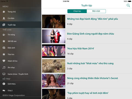This screenshot has height=99, width=132.
Task: Click the info icon beside Giới thiệu
Action: coord(4,84)
